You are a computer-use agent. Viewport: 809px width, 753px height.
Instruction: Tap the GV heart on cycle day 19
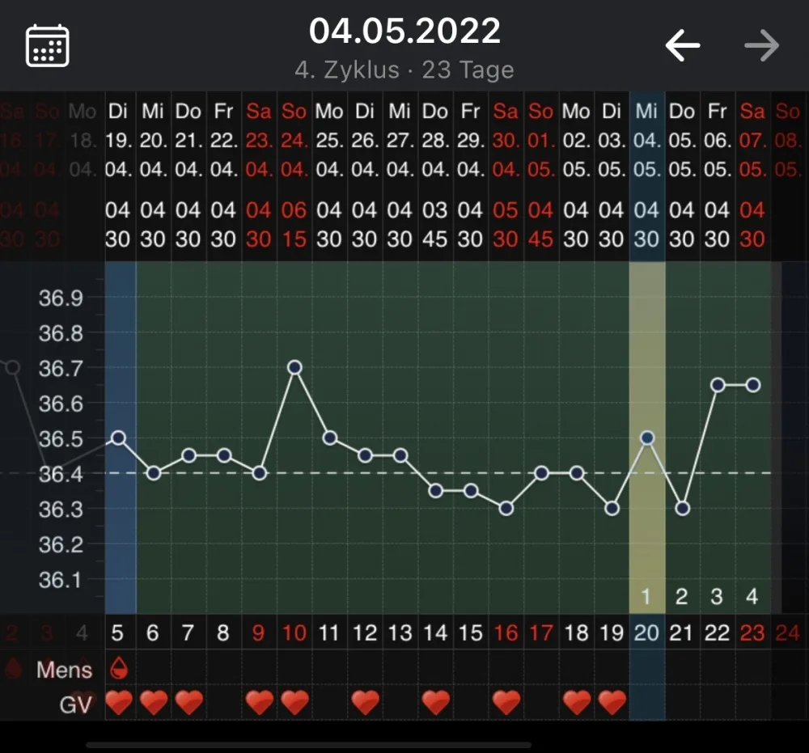612,703
